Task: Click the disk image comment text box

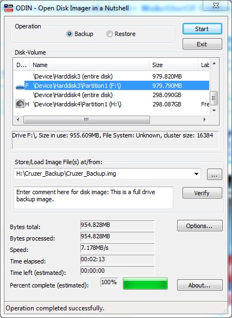Action: click(93, 197)
